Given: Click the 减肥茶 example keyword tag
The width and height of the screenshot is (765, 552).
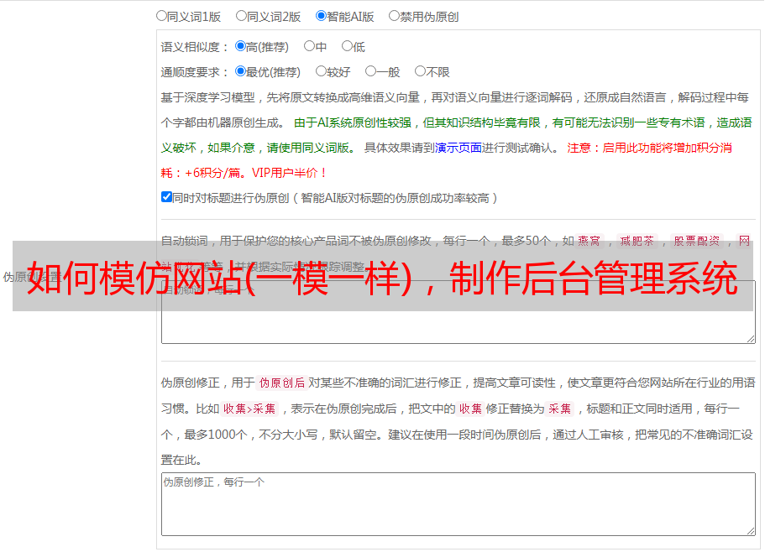Looking at the screenshot, I should tap(637, 241).
